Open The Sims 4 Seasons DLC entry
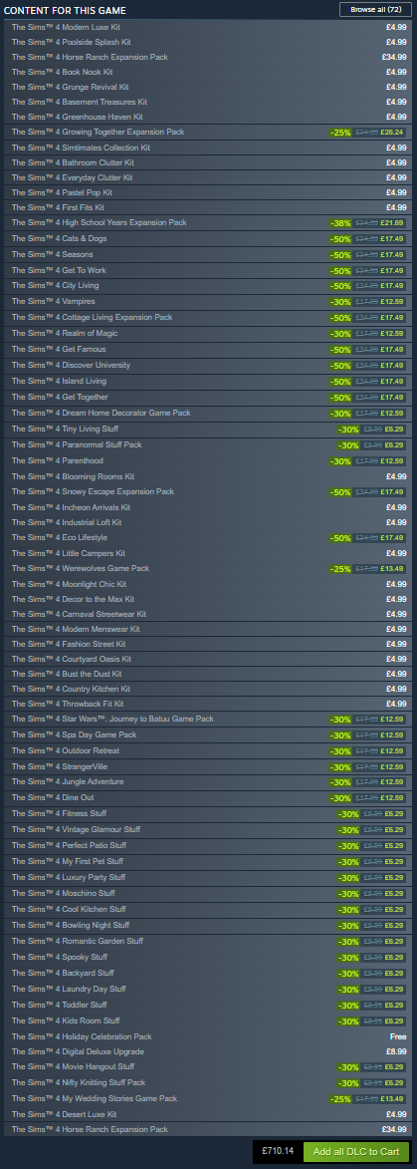Screen dimensions: 417x1169 (209, 254)
